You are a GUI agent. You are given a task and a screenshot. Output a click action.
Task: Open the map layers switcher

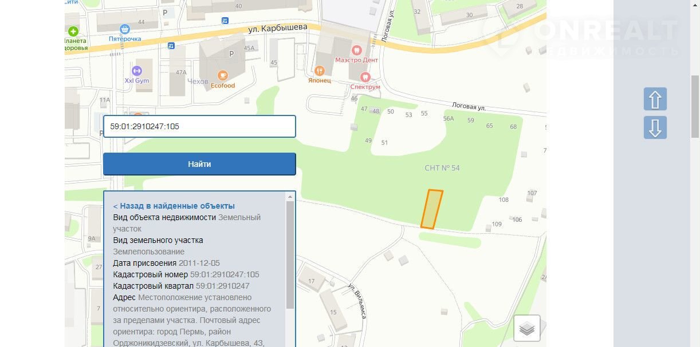[x=526, y=328]
